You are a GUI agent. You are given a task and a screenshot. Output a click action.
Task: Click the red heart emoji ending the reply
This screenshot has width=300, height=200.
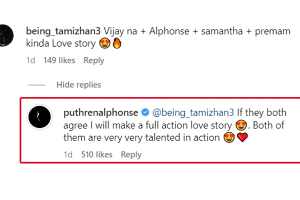(242, 136)
